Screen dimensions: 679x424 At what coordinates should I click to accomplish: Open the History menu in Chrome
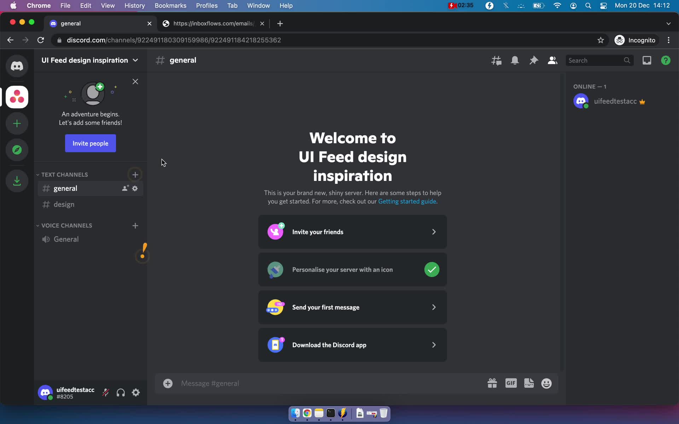[134, 5]
